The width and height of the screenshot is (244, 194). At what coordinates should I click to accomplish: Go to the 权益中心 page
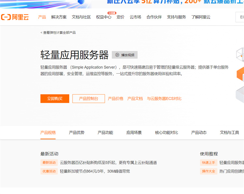pos(103,17)
